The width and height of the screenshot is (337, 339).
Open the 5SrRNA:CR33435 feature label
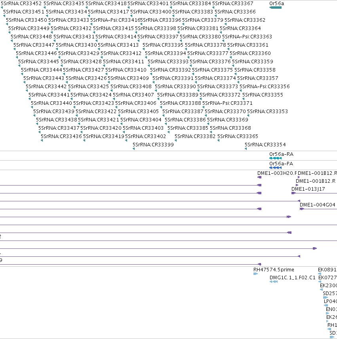[64, 4]
